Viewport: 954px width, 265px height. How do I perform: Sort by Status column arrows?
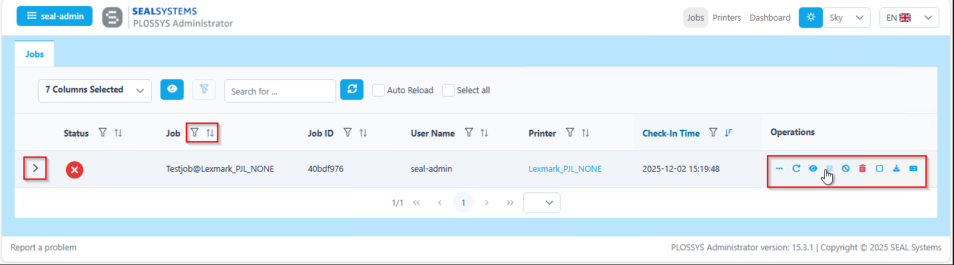pos(119,133)
